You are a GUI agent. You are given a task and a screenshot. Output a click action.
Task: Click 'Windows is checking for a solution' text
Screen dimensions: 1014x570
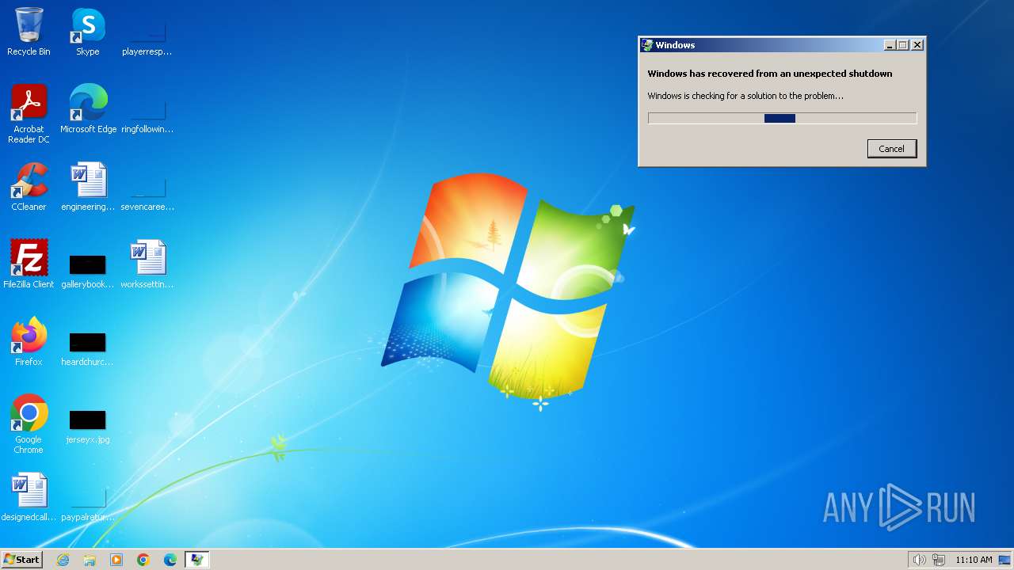[x=745, y=96]
